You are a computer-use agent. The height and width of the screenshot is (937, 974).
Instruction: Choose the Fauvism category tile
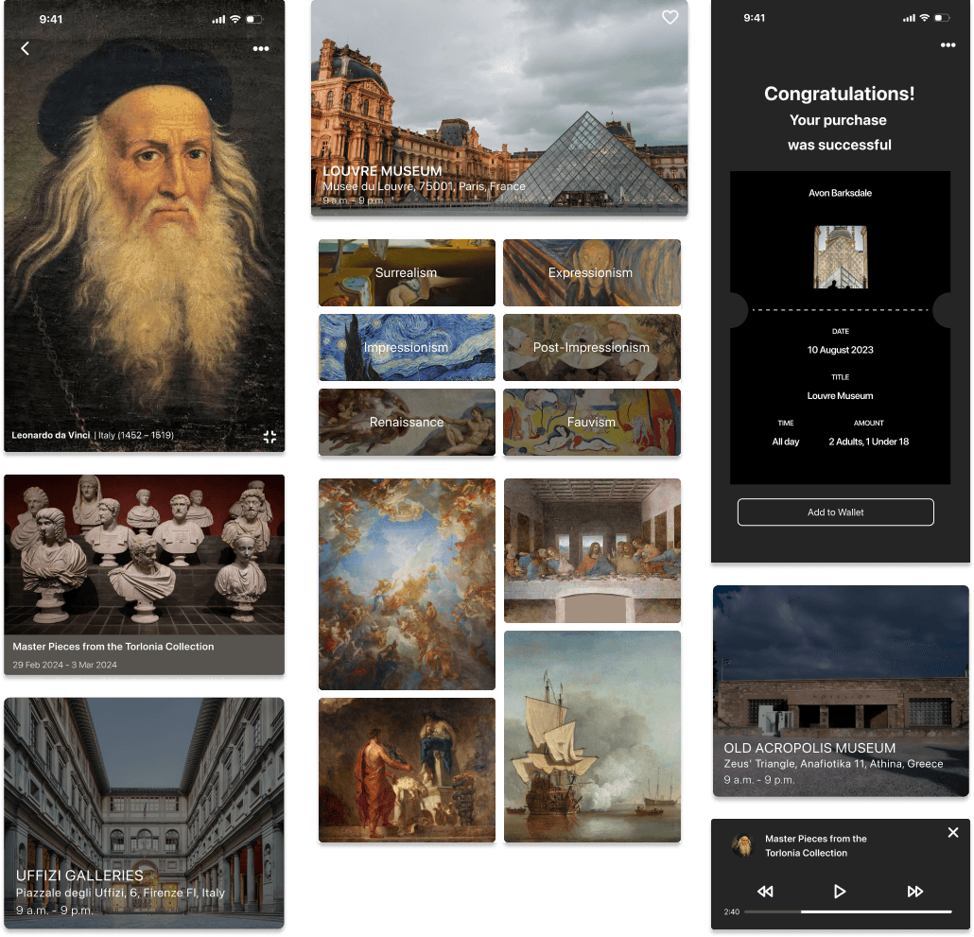tap(591, 423)
